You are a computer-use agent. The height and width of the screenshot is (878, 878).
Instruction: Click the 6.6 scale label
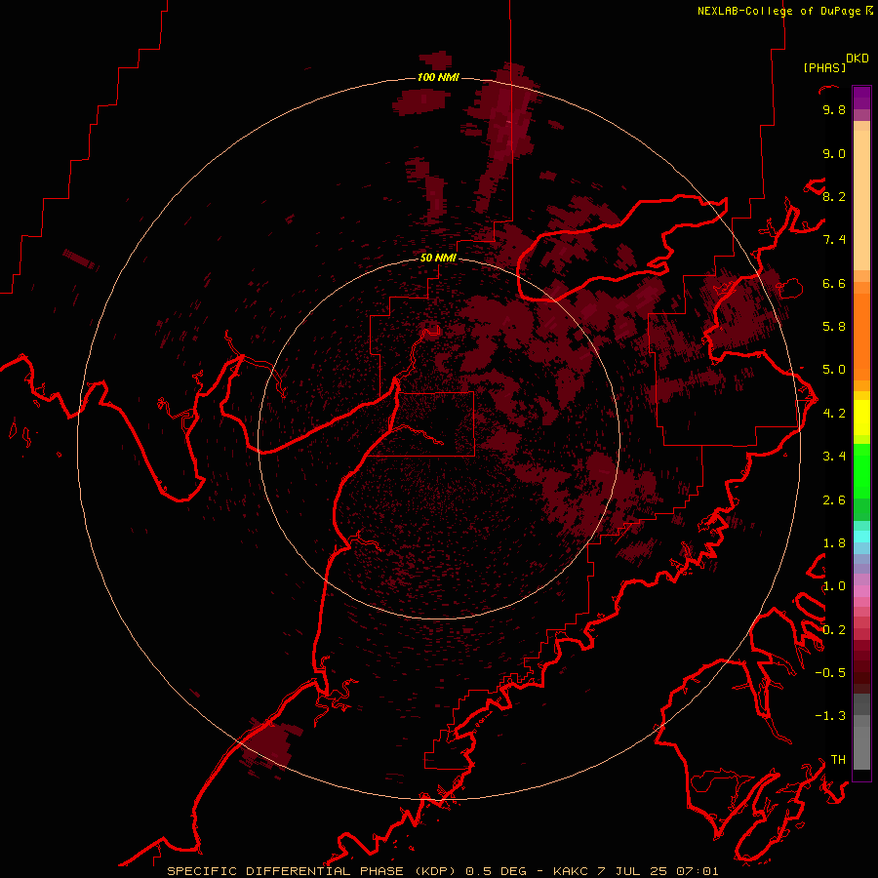[834, 283]
